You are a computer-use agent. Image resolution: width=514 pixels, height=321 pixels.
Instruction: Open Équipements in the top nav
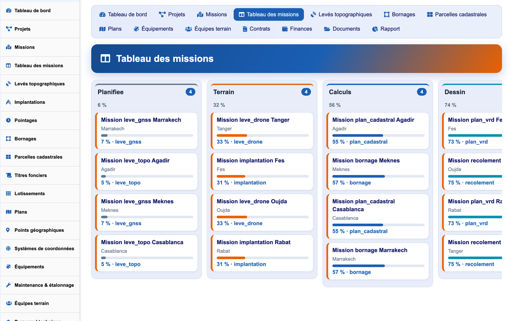click(x=153, y=29)
